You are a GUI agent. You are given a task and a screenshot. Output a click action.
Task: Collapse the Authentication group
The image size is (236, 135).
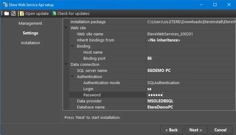[x=72, y=76]
